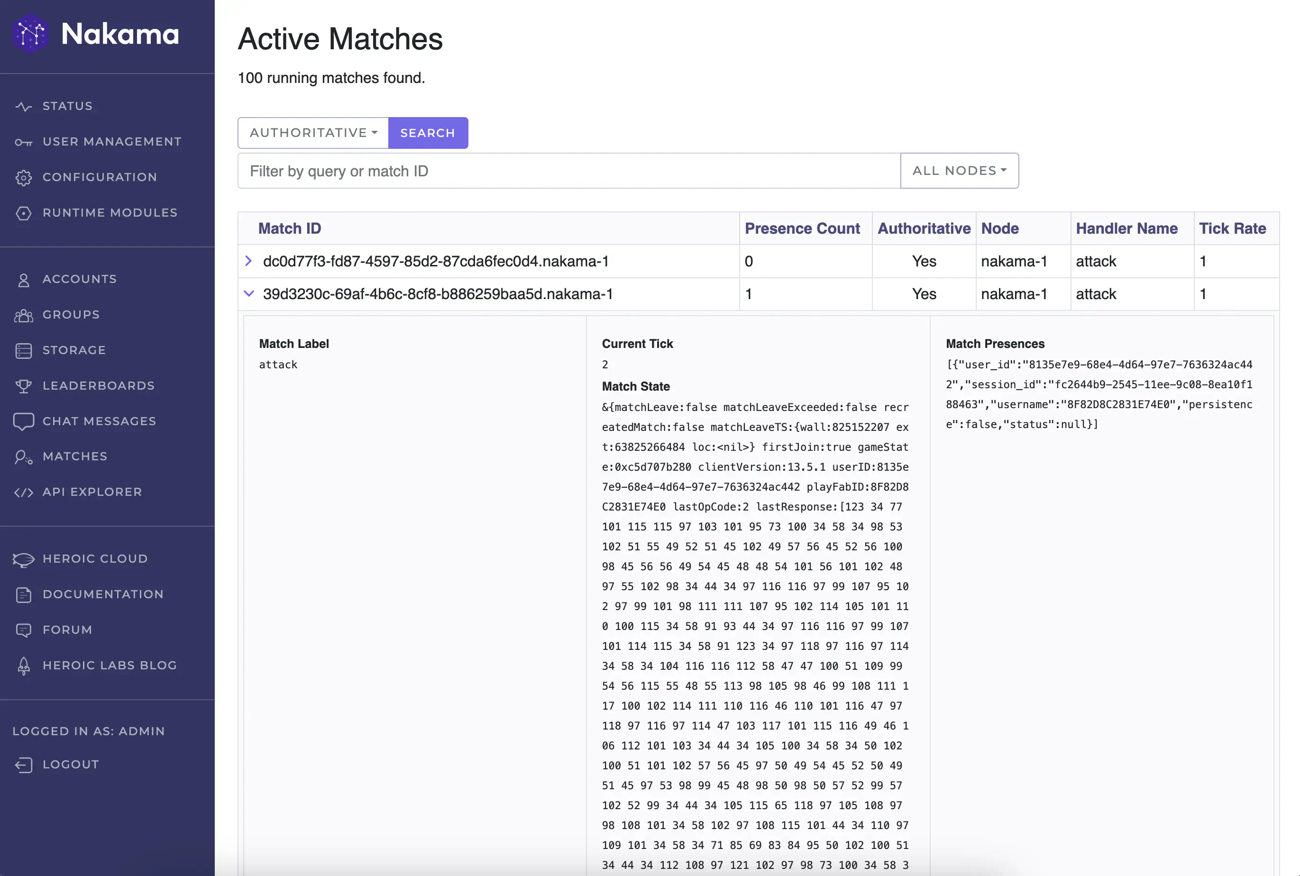This screenshot has height=876, width=1300.
Task: Visit the Heroic Labs Blog
Action: click(x=110, y=666)
